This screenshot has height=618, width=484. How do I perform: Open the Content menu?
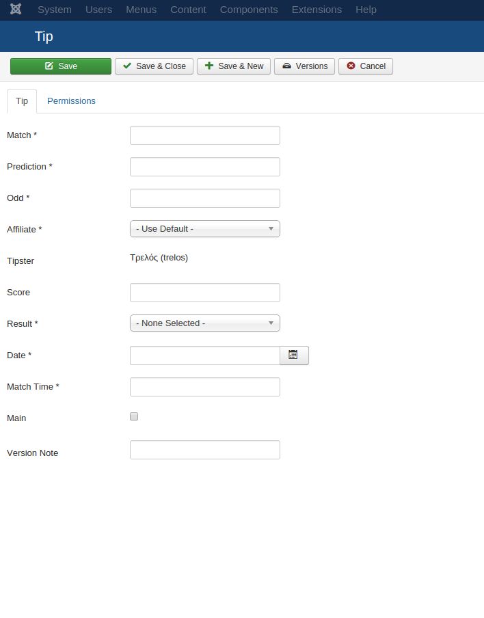(188, 10)
